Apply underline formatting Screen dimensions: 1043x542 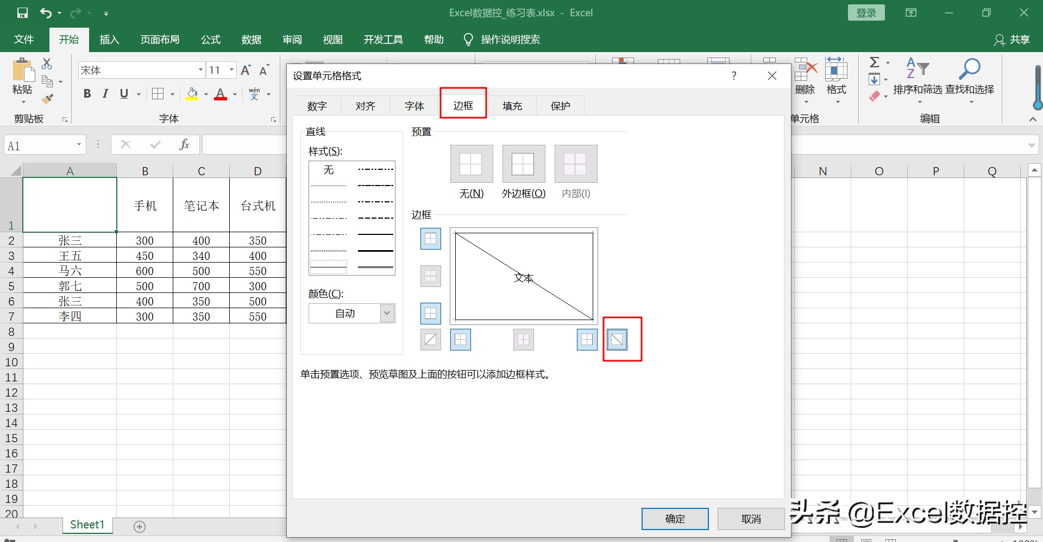[123, 93]
